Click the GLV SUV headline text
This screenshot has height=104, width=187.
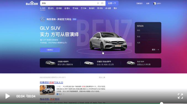click(50, 28)
